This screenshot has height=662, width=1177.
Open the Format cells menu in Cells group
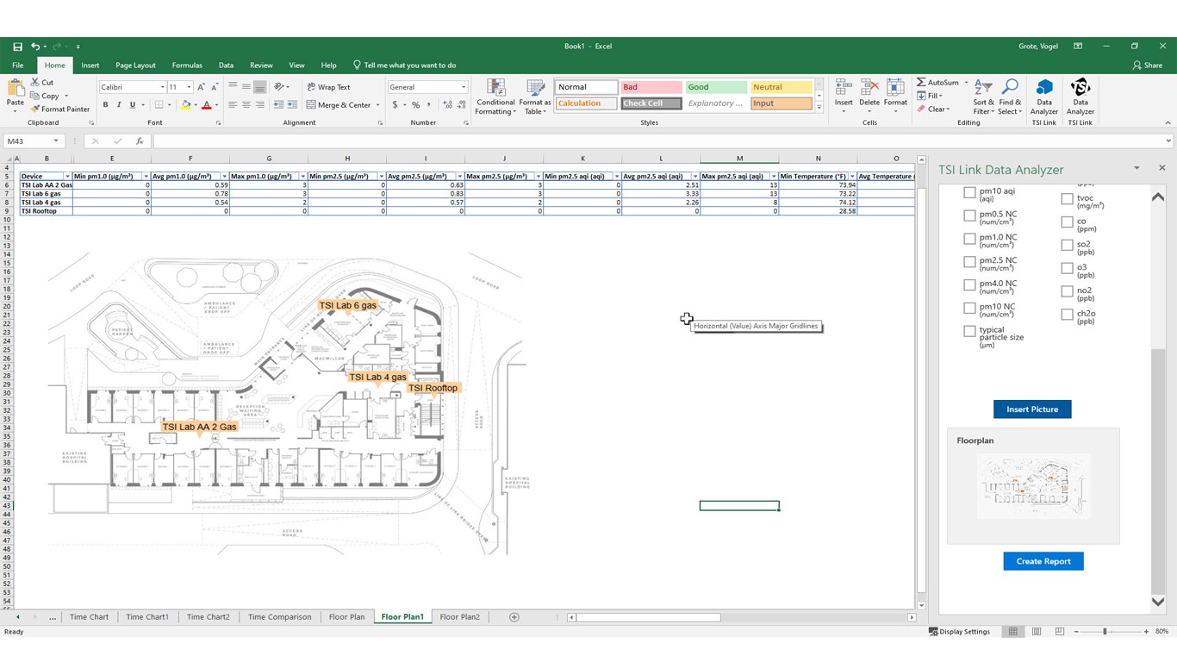coord(895,97)
